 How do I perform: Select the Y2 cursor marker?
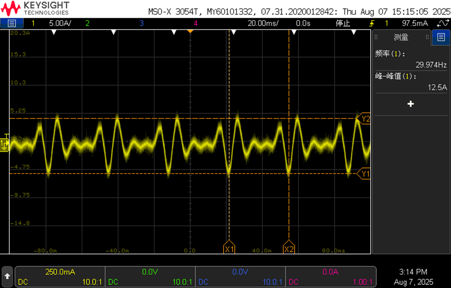363,119
